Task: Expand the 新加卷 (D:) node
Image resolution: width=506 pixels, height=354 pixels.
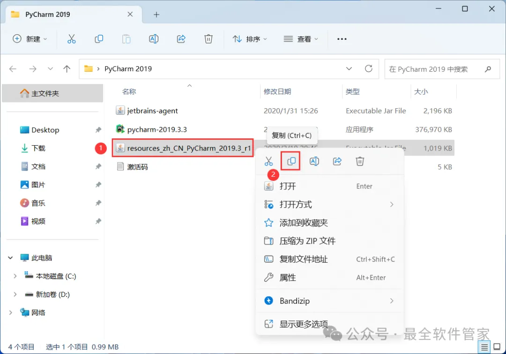Action: click(15, 294)
